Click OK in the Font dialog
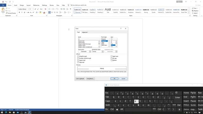203x114 pixels. [115, 79]
